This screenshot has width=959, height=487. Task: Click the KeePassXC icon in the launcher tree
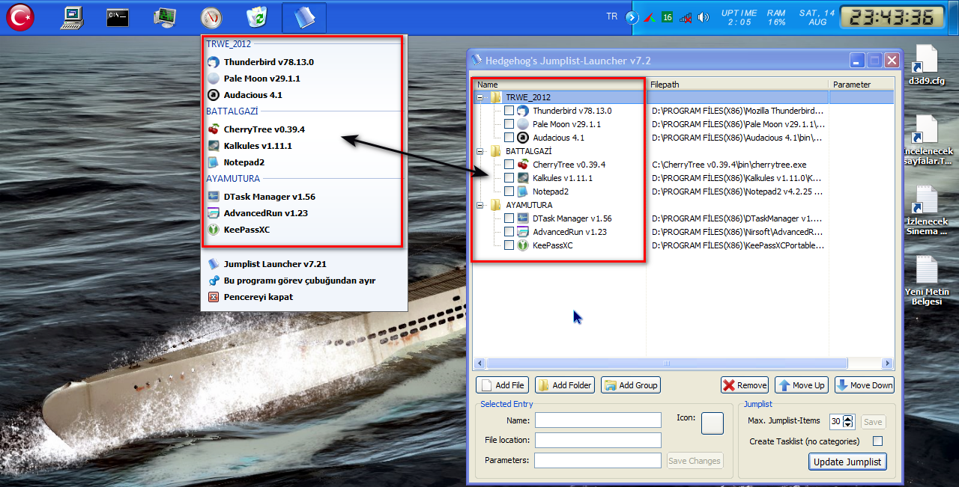(523, 245)
